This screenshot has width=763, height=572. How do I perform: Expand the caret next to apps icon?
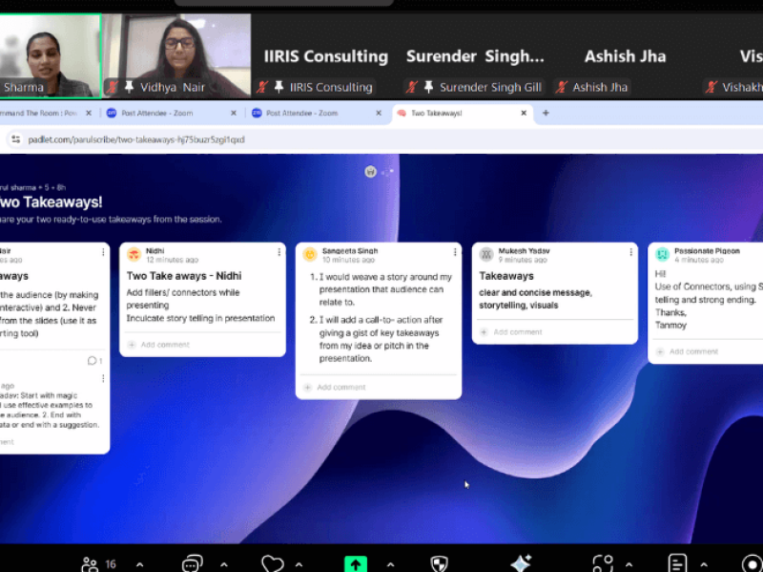(629, 564)
